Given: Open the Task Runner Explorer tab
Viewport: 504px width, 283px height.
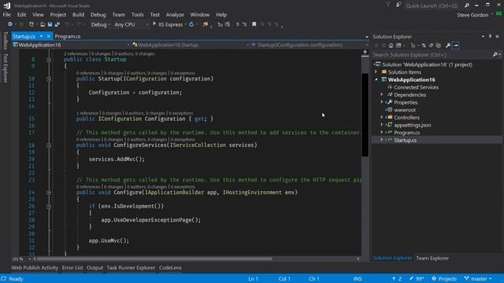Looking at the screenshot, I should click(x=131, y=267).
